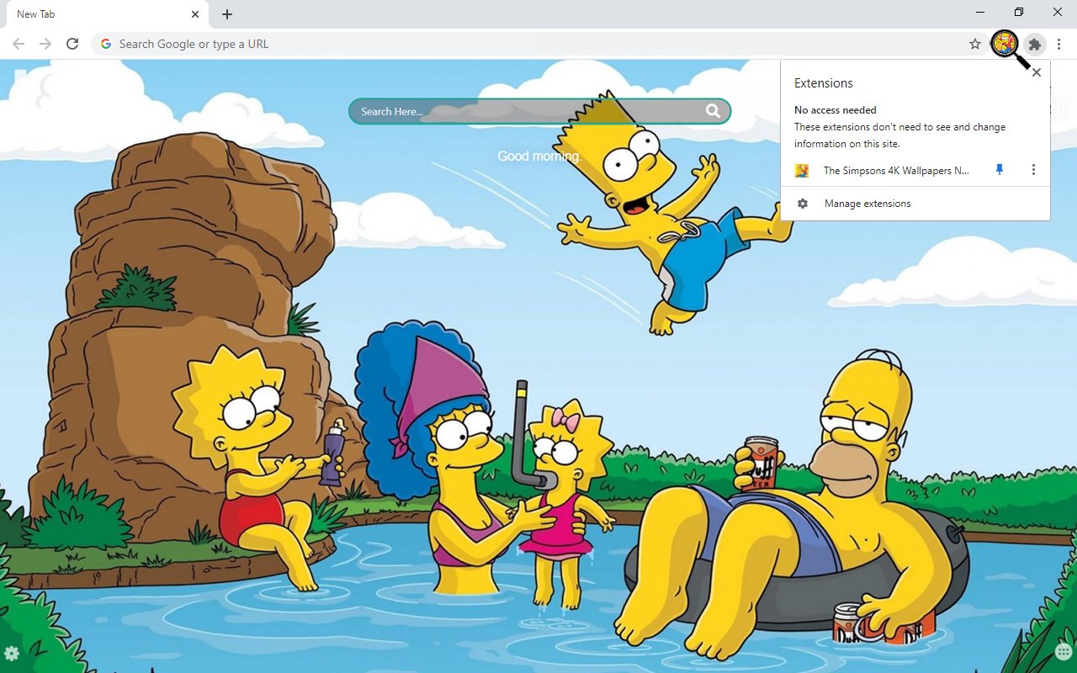Image resolution: width=1077 pixels, height=673 pixels.
Task: Open Manage extensions
Action: coord(915,204)
